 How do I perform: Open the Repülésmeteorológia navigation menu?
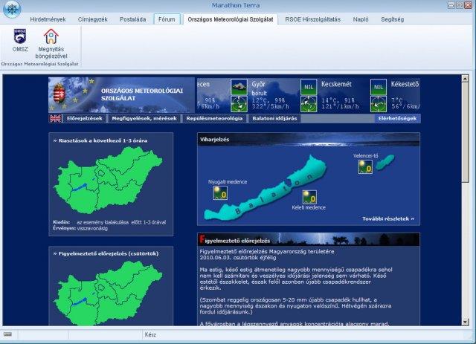point(214,118)
